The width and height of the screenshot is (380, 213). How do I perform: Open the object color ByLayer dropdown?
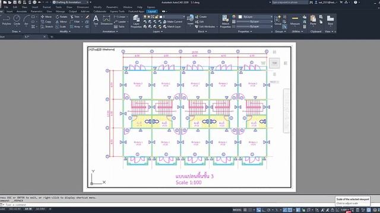click(255, 17)
